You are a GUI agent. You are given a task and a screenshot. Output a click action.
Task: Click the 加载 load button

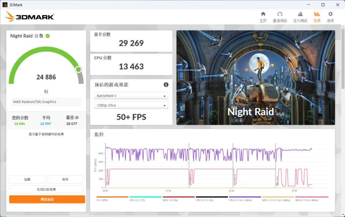coord(27,179)
